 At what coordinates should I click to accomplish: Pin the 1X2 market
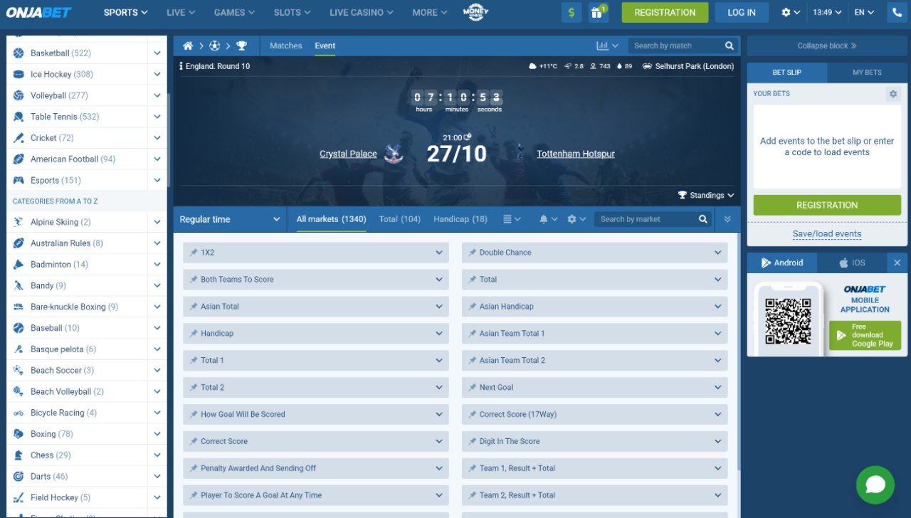point(193,253)
